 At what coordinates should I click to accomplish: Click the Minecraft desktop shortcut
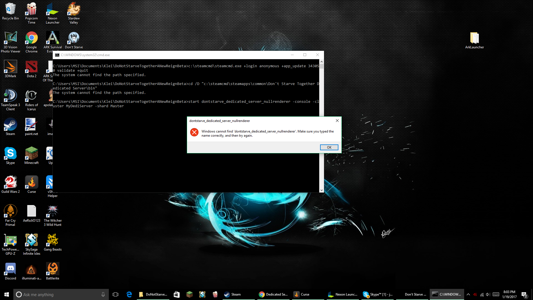point(31,156)
